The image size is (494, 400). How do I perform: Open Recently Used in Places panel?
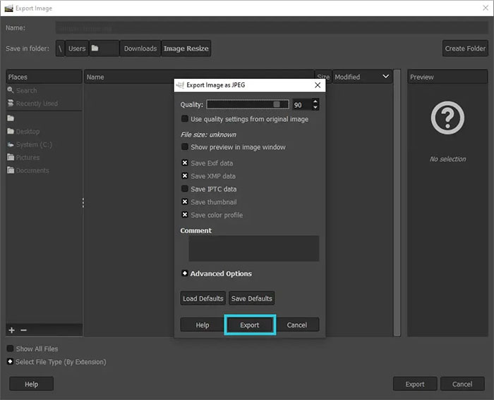coord(37,104)
